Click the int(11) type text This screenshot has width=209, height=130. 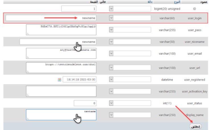(167, 103)
